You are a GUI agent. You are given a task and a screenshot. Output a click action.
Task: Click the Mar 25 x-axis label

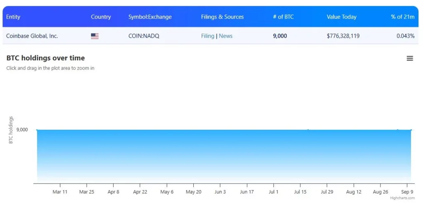[87, 192]
